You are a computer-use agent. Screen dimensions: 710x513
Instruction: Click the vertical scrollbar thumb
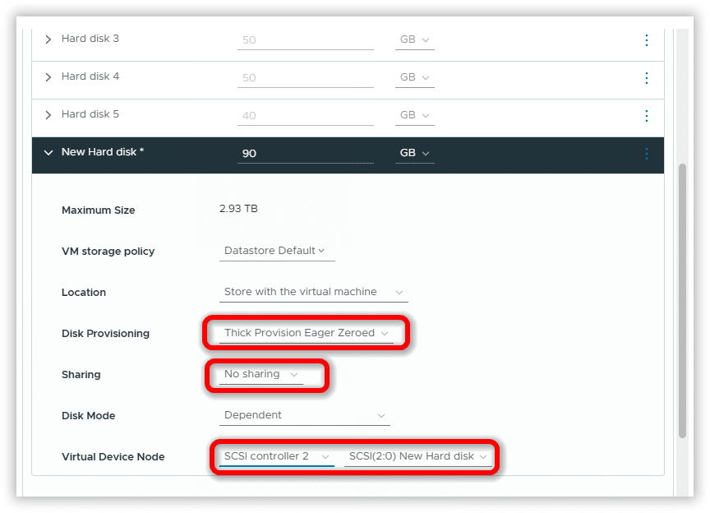click(x=681, y=300)
